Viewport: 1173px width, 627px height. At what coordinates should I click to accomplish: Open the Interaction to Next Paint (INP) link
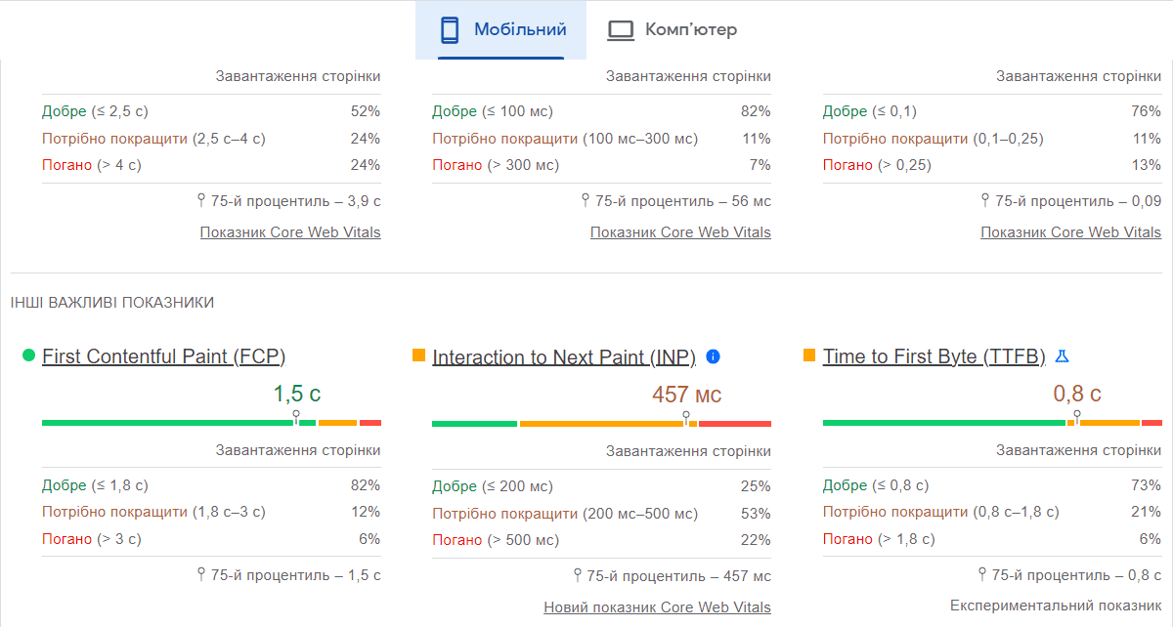click(x=563, y=356)
